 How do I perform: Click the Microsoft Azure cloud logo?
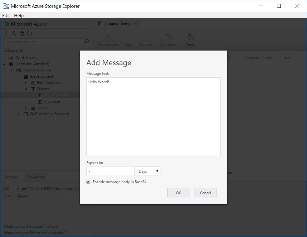click(x=6, y=24)
